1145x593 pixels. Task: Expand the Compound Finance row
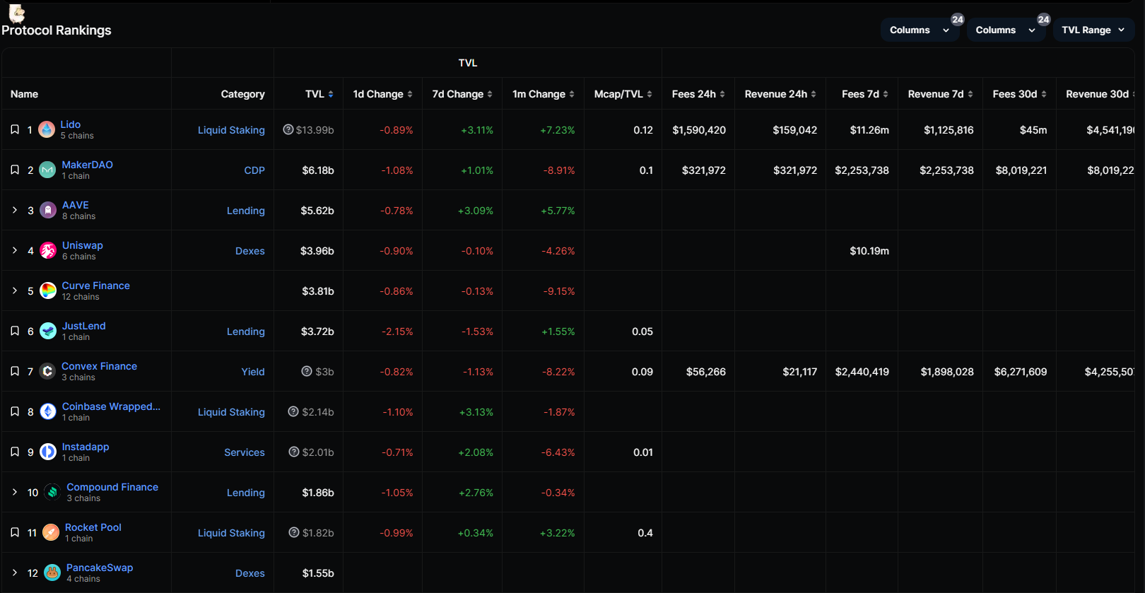click(x=15, y=492)
